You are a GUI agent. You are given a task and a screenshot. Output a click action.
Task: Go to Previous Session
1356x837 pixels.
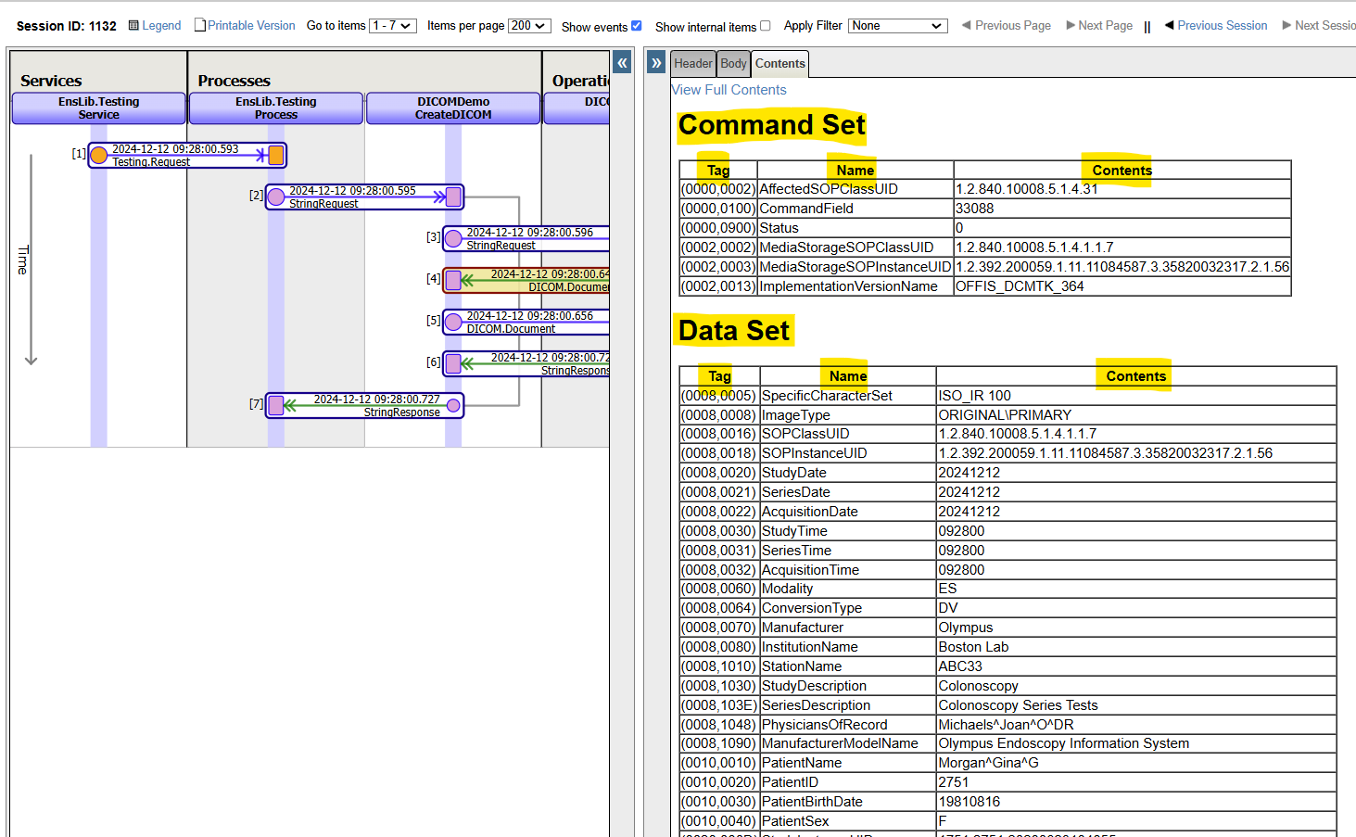tap(1222, 26)
